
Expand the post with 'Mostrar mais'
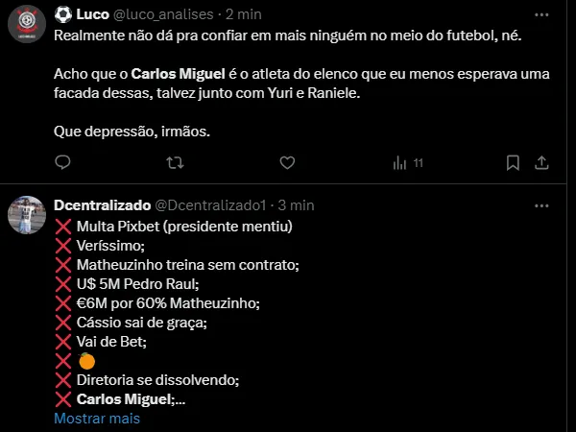(97, 419)
